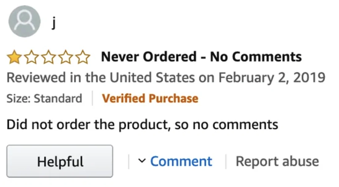Open the Size: Standard variant link
339x187 pixels.
pos(44,98)
